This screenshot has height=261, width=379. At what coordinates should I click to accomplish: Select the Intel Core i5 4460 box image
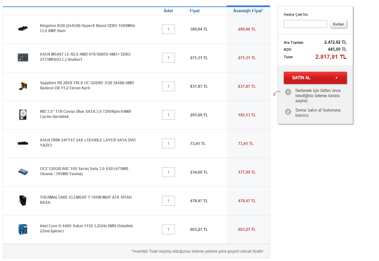tap(23, 229)
